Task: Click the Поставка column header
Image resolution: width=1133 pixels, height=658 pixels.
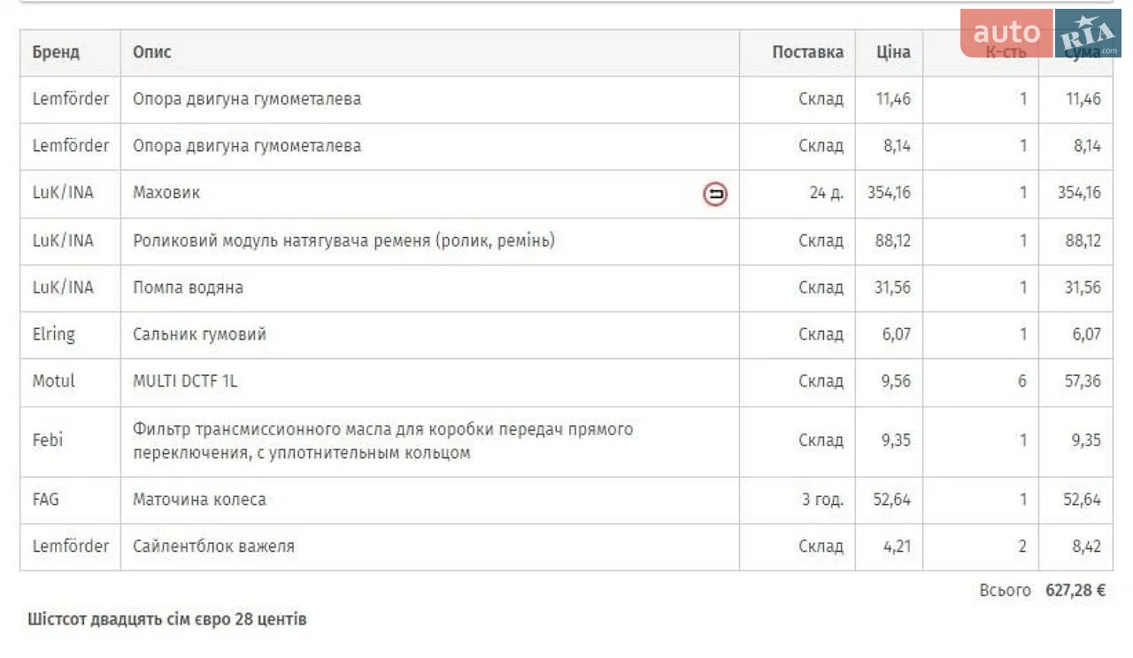Action: pos(807,52)
